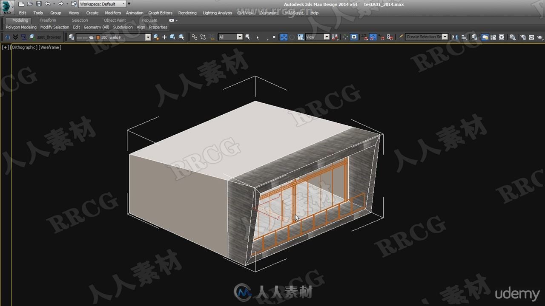Open the Modifiers menu
The image size is (545, 306).
coord(113,13)
